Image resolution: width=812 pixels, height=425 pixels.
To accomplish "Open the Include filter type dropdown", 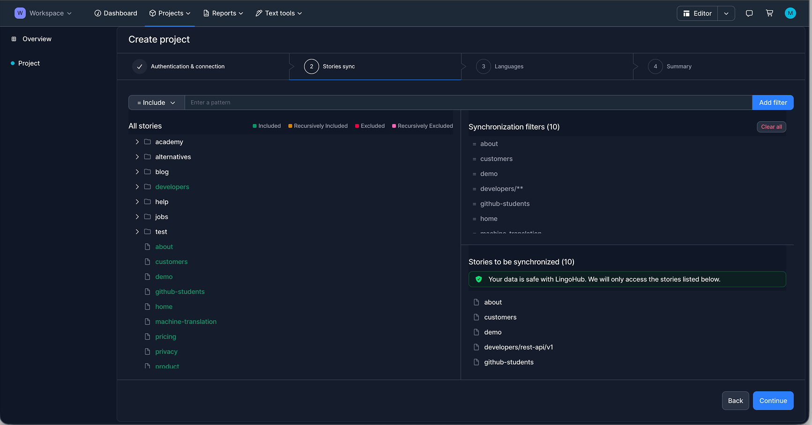I will (156, 103).
